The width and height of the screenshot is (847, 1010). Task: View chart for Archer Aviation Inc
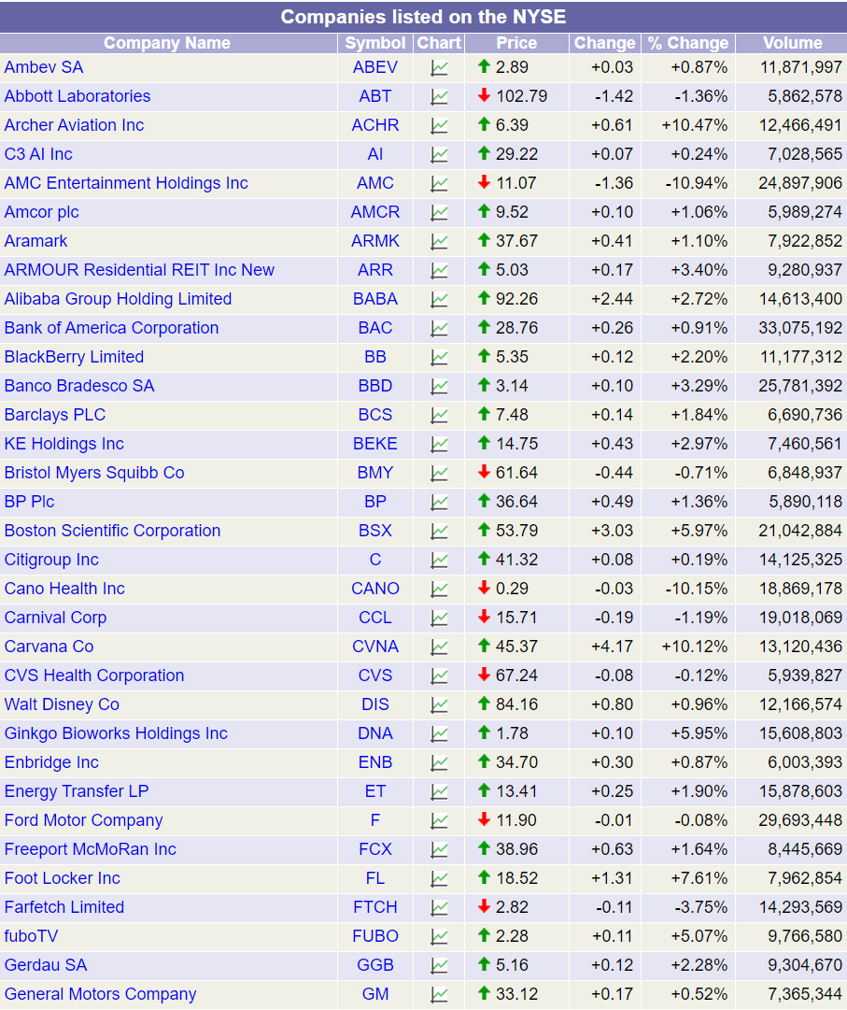tap(439, 125)
